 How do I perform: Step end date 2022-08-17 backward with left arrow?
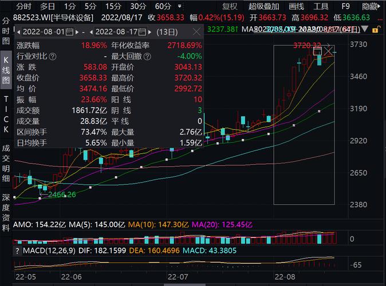pos(91,32)
